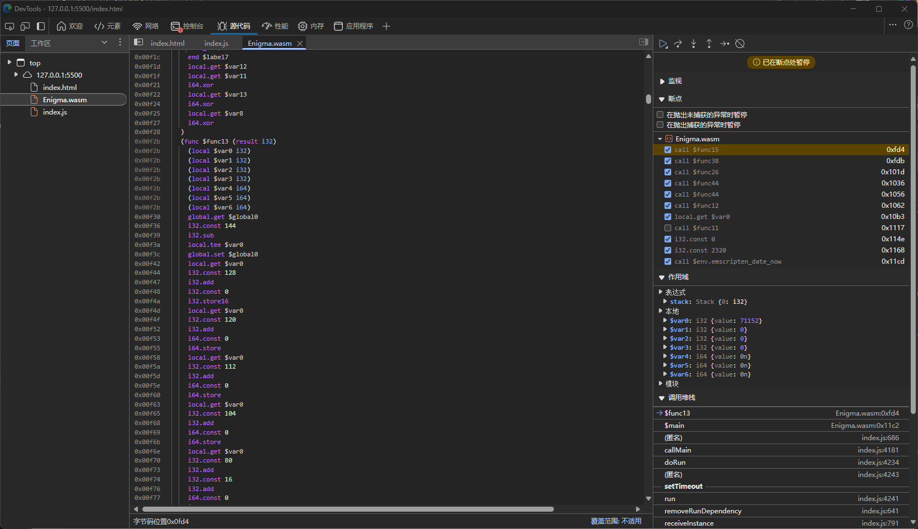Switch to Performance panel

pos(275,26)
